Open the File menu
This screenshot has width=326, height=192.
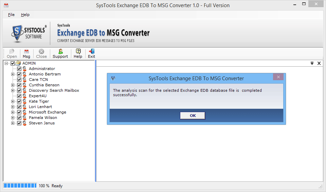pyautogui.click(x=11, y=15)
